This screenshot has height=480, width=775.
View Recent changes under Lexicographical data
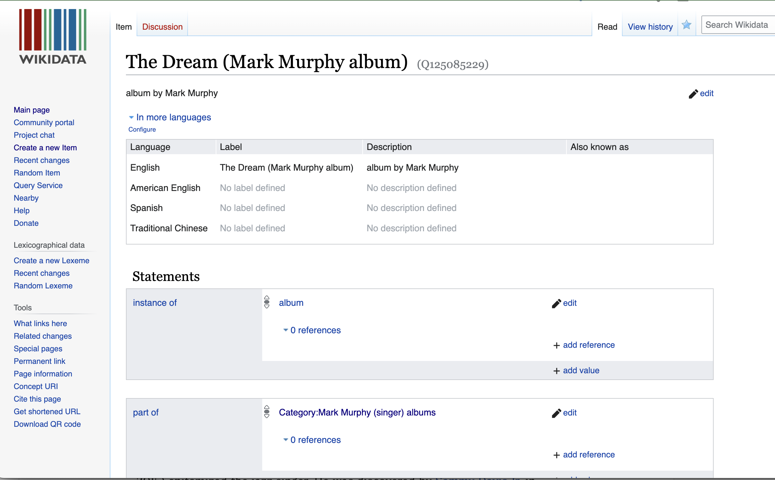[x=42, y=273]
